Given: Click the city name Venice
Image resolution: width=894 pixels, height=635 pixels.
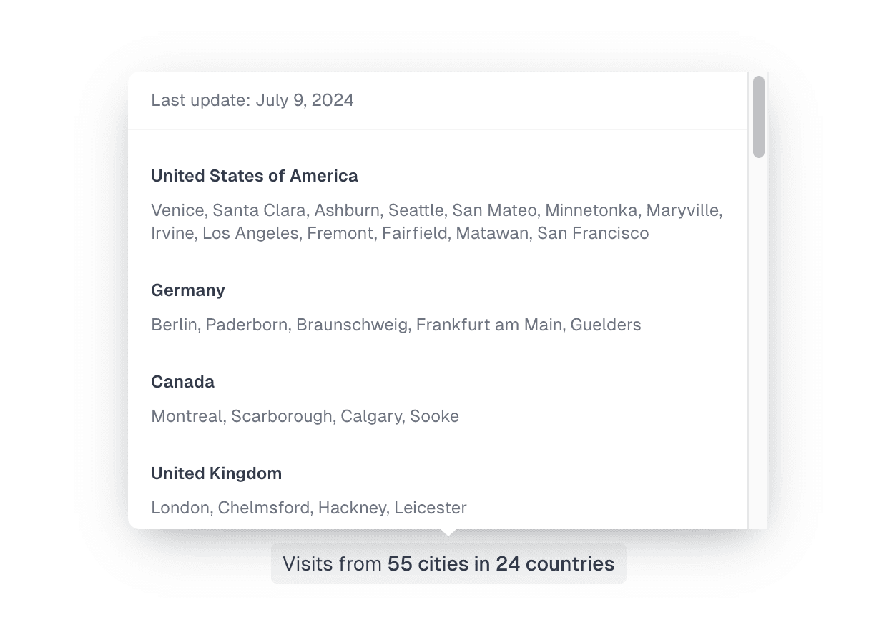Looking at the screenshot, I should point(179,210).
